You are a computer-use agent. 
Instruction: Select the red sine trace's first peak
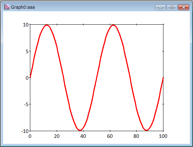pos(46,25)
